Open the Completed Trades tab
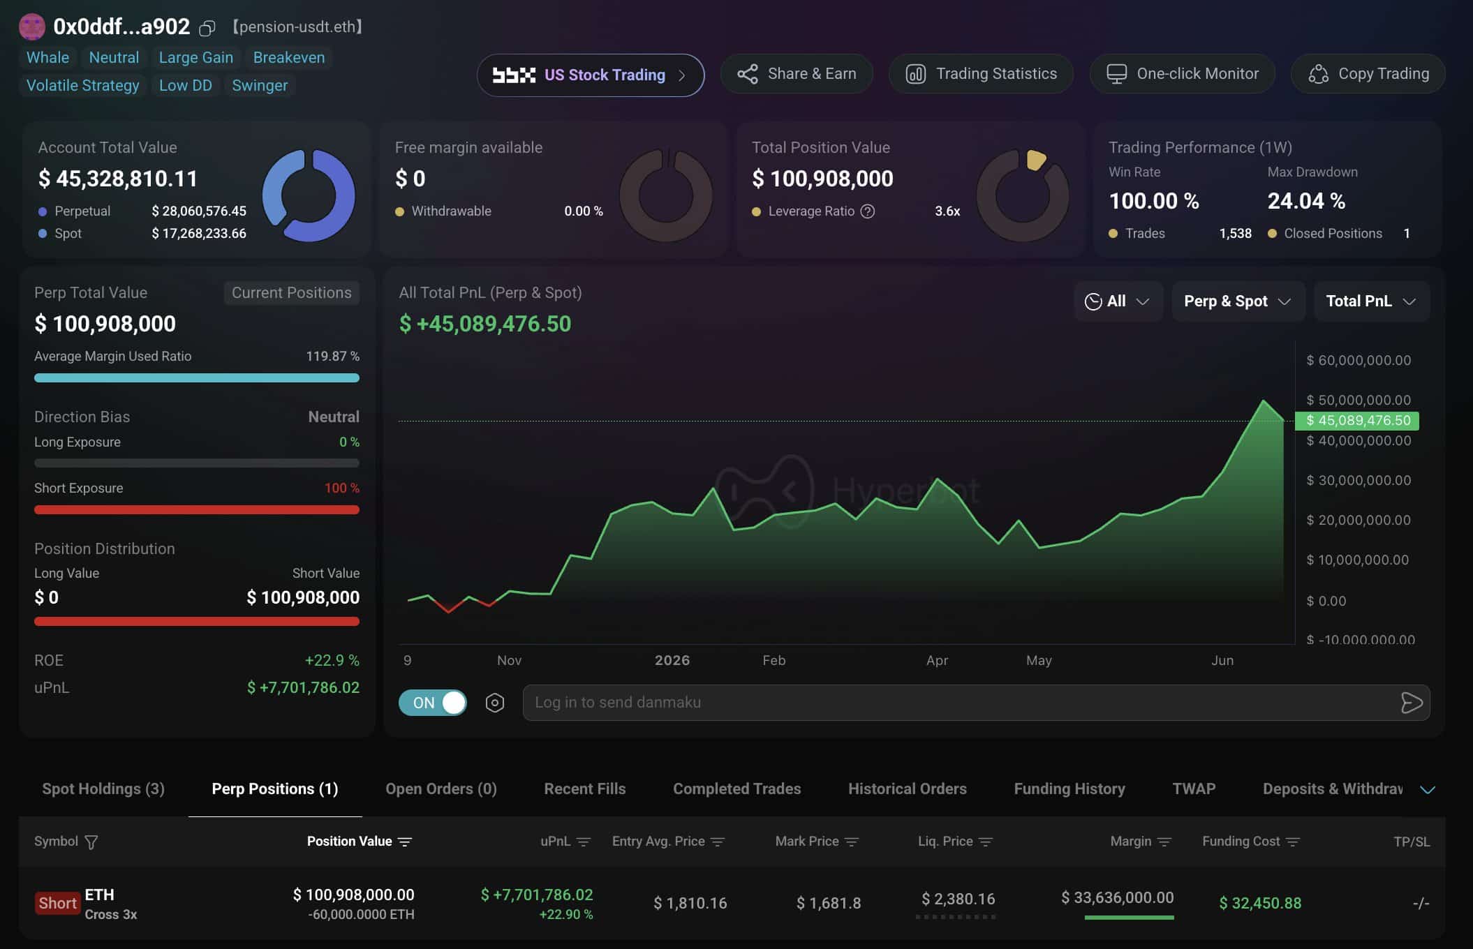This screenshot has height=949, width=1473. click(737, 789)
